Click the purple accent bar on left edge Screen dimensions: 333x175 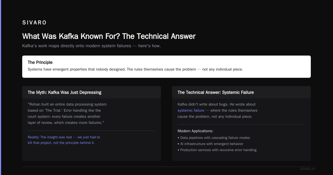(x=1, y=87)
